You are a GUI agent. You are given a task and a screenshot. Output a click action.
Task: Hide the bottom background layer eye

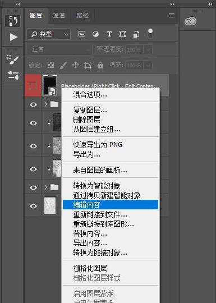[33, 206]
